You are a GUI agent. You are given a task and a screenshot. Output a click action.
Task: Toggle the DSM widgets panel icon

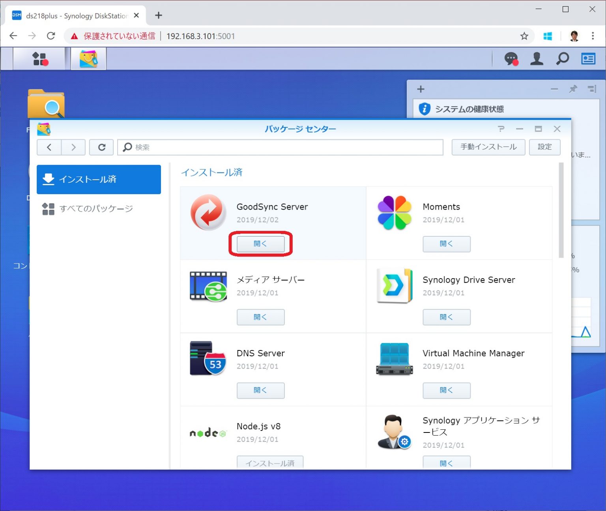[x=588, y=59]
